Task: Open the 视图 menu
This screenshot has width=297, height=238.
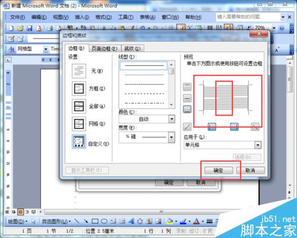Action: (x=61, y=17)
